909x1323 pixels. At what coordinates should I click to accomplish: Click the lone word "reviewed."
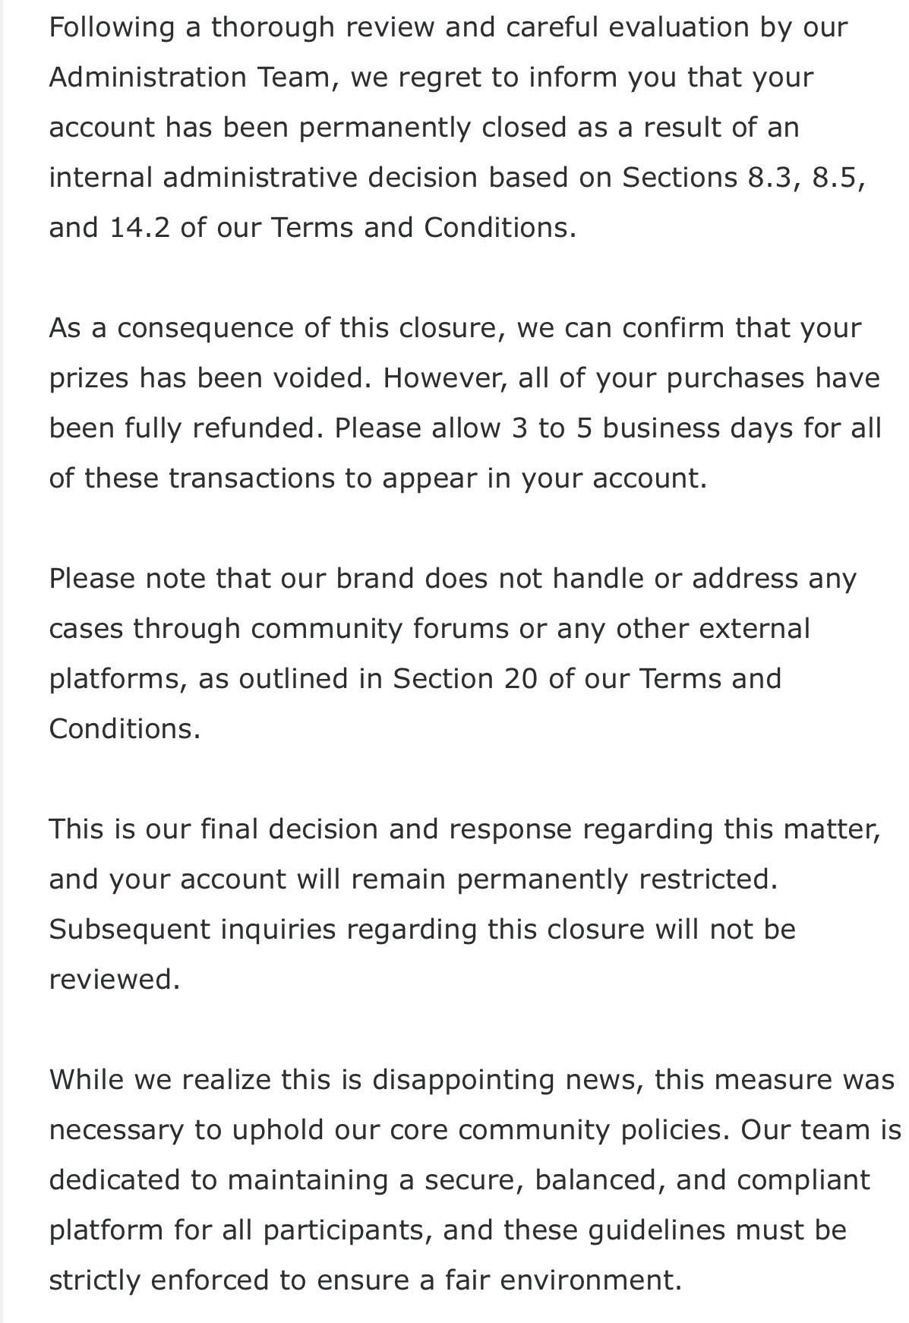[115, 979]
